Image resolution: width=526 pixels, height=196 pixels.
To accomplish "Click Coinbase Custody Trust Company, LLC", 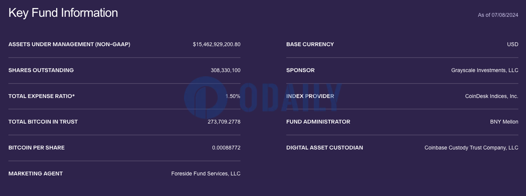I will 471,148.
